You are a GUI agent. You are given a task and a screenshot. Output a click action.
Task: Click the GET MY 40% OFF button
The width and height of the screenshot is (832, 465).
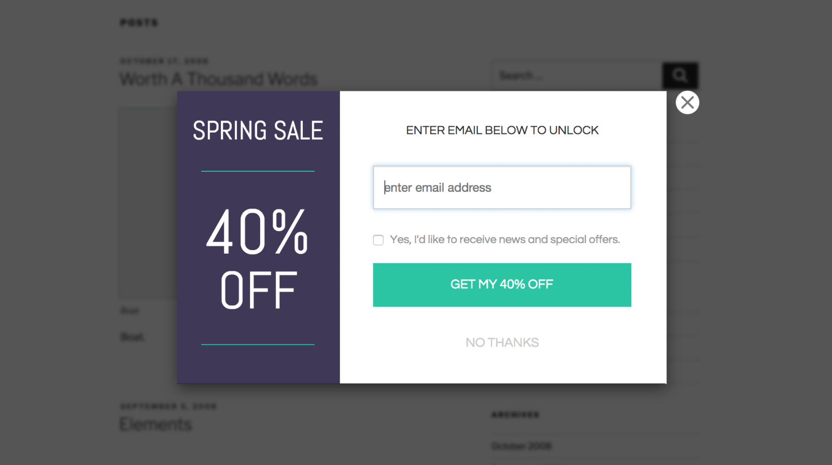tap(502, 285)
